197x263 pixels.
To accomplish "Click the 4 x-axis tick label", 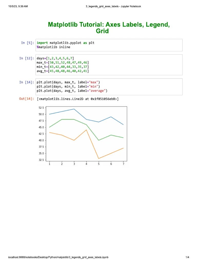I will point(86,164).
